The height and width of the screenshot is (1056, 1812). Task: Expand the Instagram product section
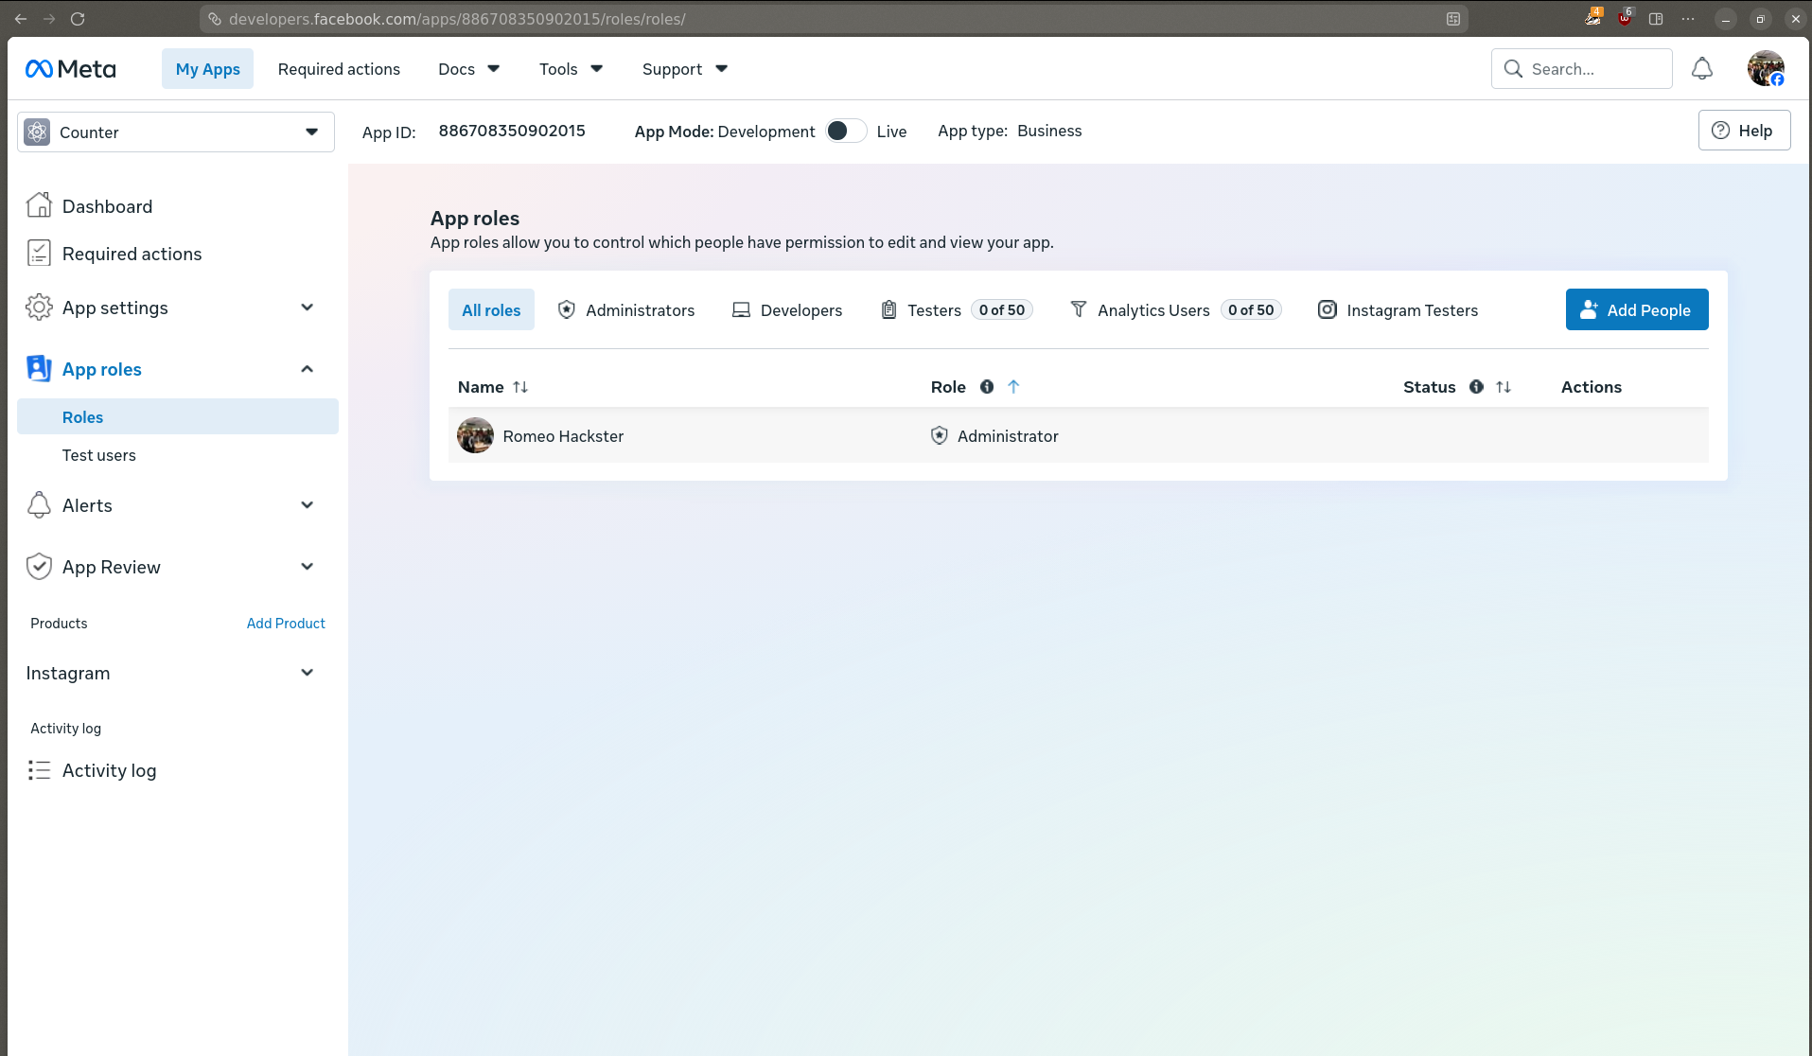point(307,673)
